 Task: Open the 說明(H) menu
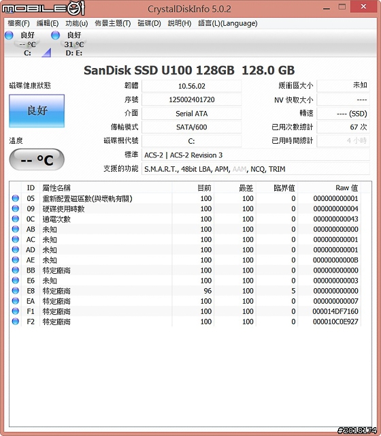pos(180,23)
